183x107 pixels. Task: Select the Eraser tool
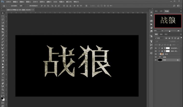[3, 58]
